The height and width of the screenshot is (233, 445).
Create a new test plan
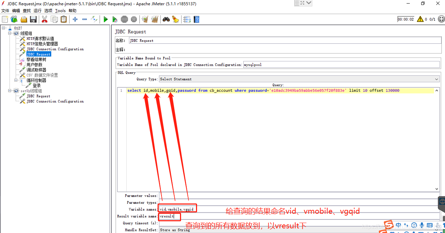[5, 19]
